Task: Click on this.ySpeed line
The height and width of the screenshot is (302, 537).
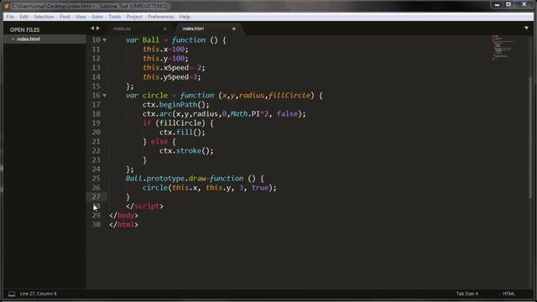Action: [172, 77]
